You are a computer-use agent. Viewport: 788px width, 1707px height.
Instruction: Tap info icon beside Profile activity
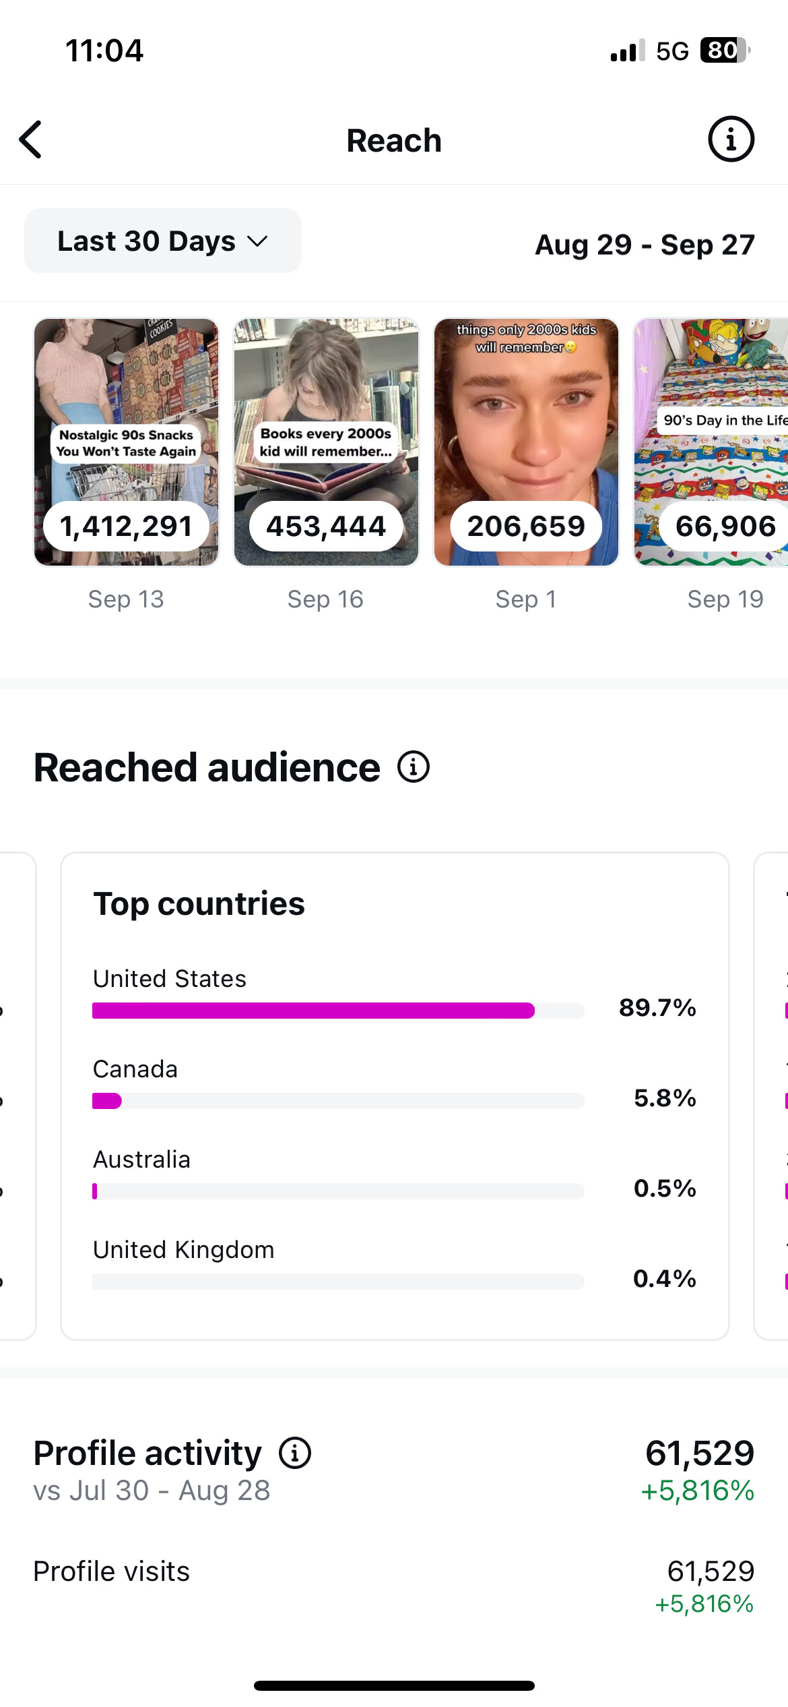point(295,1453)
